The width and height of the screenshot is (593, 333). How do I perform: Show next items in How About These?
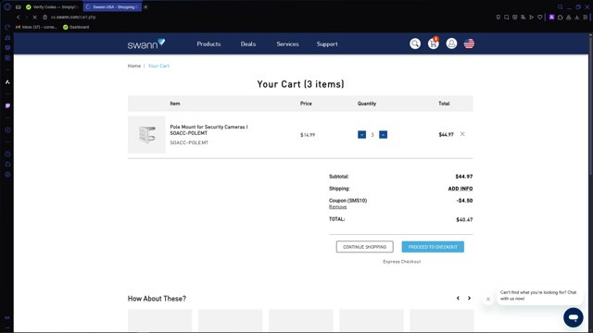point(470,298)
